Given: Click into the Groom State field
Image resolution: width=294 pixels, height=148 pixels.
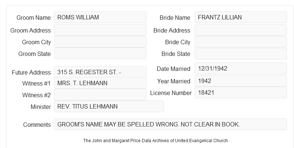Looking at the screenshot, I should [x=100, y=53].
